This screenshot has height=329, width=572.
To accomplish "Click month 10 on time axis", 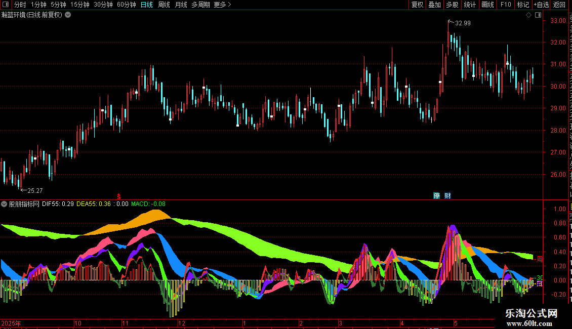I will 78,323.
